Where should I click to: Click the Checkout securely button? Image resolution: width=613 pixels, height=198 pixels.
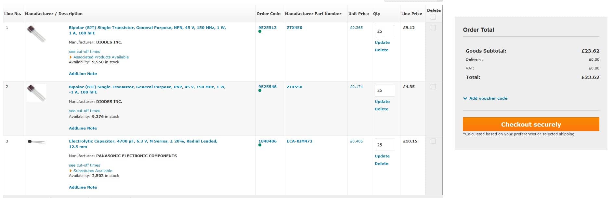point(531,124)
